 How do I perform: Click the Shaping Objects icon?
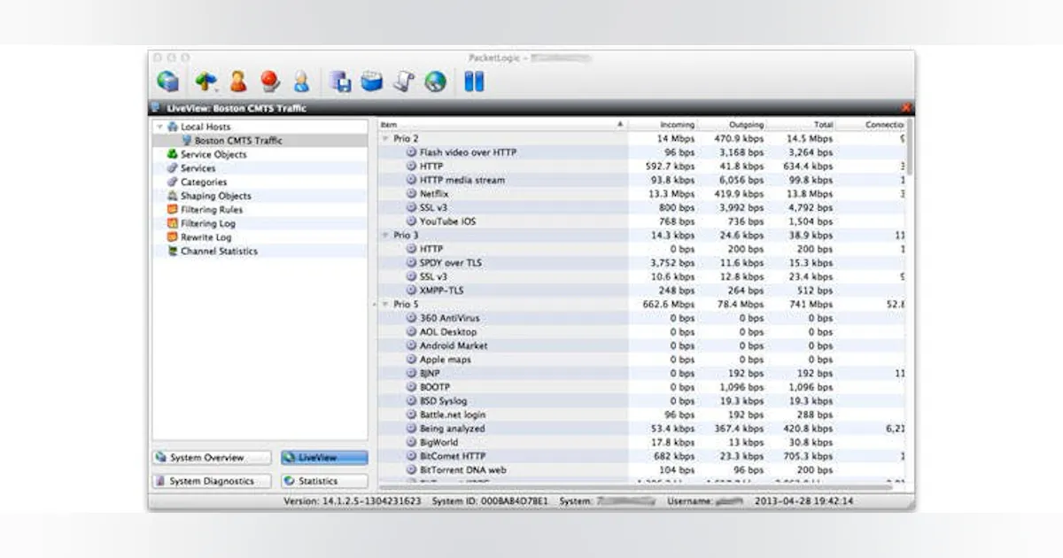click(173, 196)
